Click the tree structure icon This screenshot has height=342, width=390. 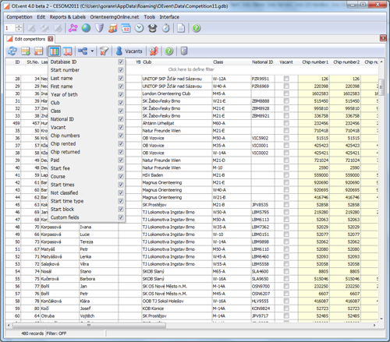click(x=83, y=51)
